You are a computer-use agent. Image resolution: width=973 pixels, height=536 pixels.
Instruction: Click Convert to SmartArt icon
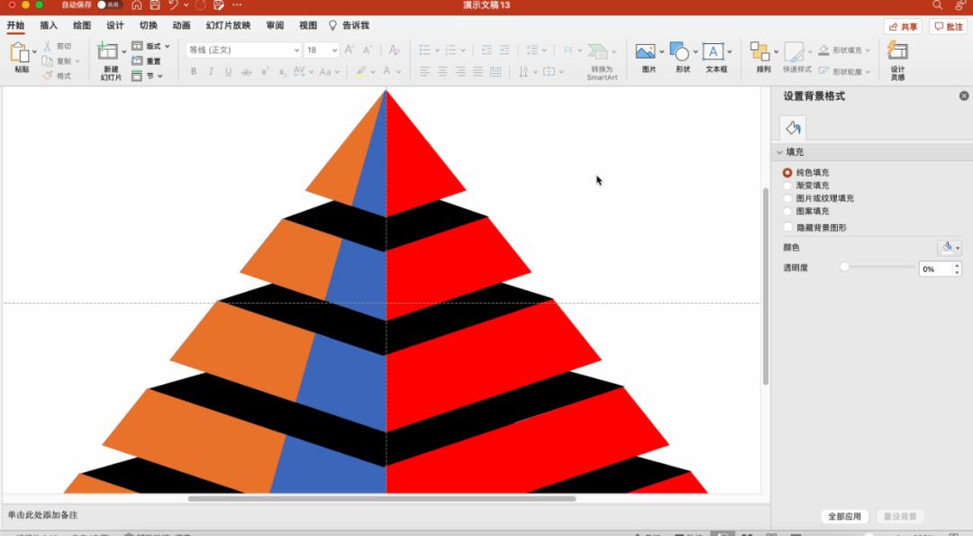(598, 51)
